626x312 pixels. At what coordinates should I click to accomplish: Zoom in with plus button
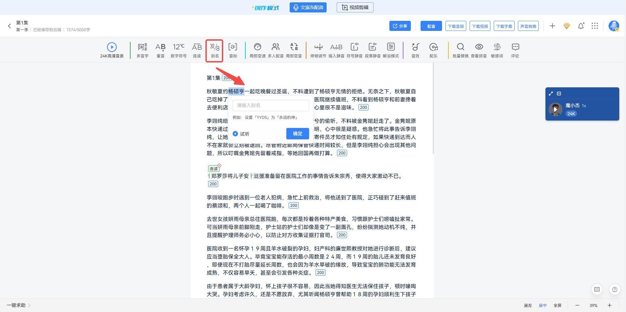[x=610, y=305]
